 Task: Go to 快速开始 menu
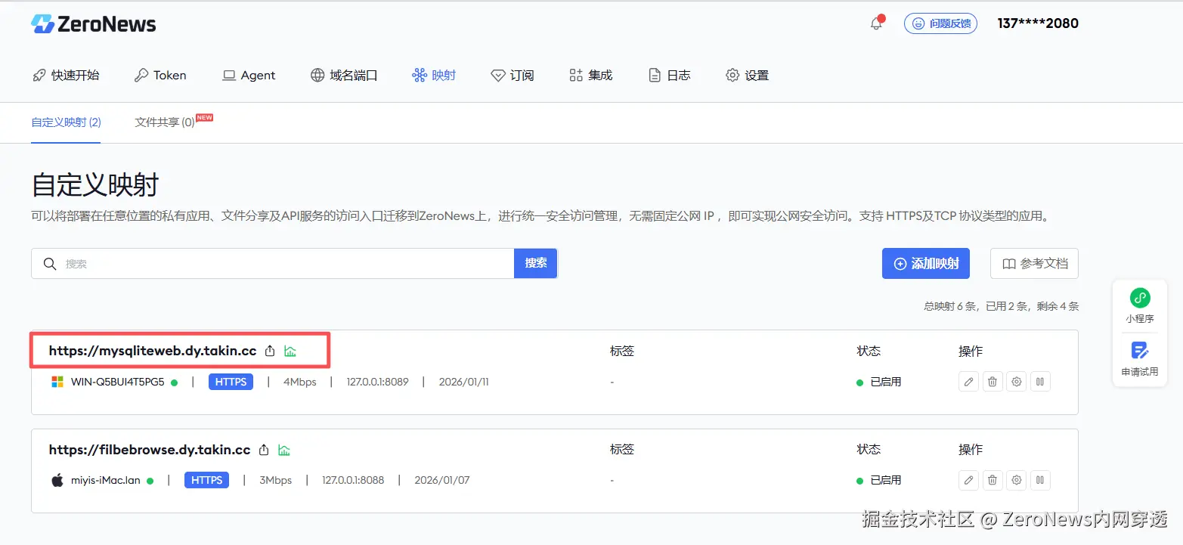66,76
